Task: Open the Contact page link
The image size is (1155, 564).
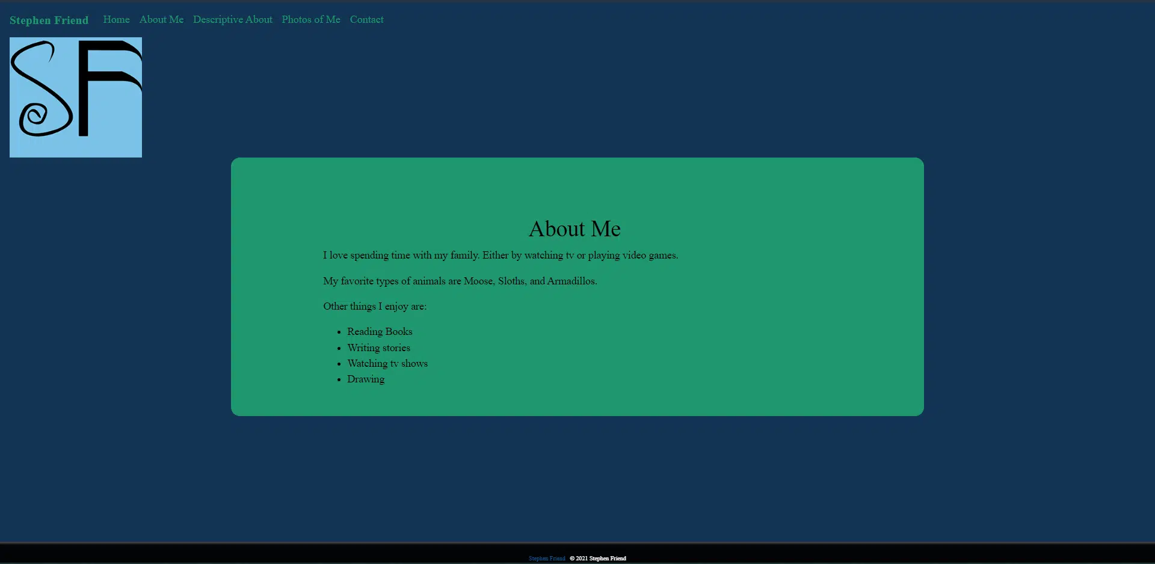Action: (x=366, y=19)
